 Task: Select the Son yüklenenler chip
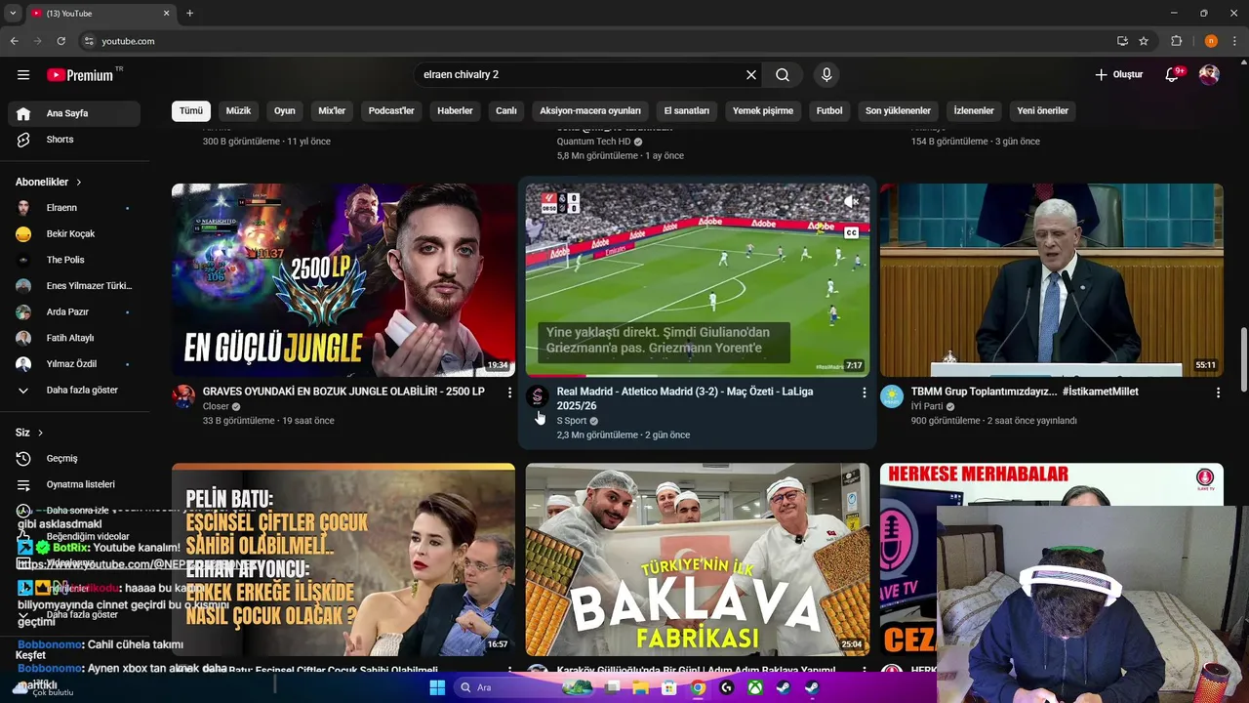(898, 111)
